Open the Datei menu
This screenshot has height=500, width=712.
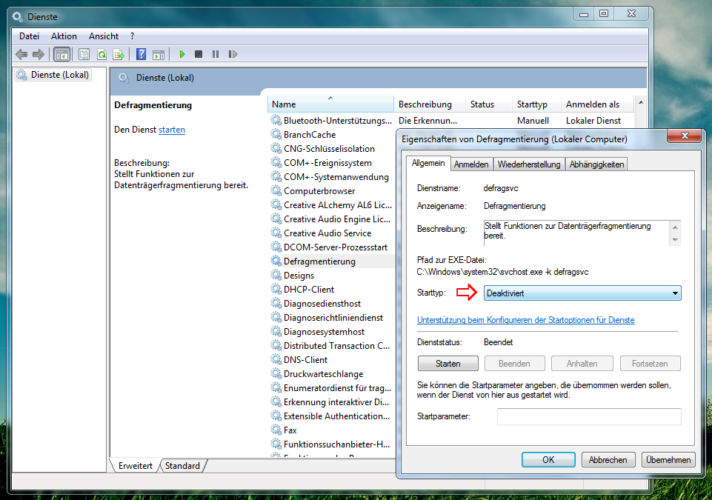(x=29, y=36)
